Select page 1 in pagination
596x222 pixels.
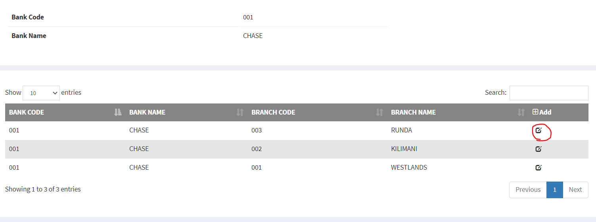coord(554,189)
